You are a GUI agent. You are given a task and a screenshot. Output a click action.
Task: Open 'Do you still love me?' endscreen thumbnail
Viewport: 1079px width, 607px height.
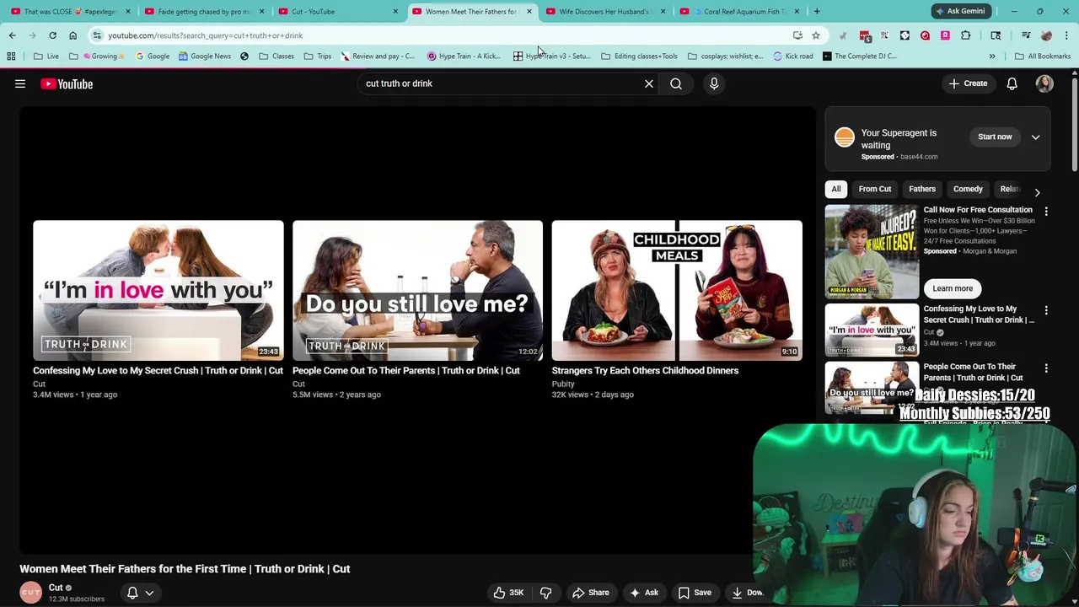(417, 290)
